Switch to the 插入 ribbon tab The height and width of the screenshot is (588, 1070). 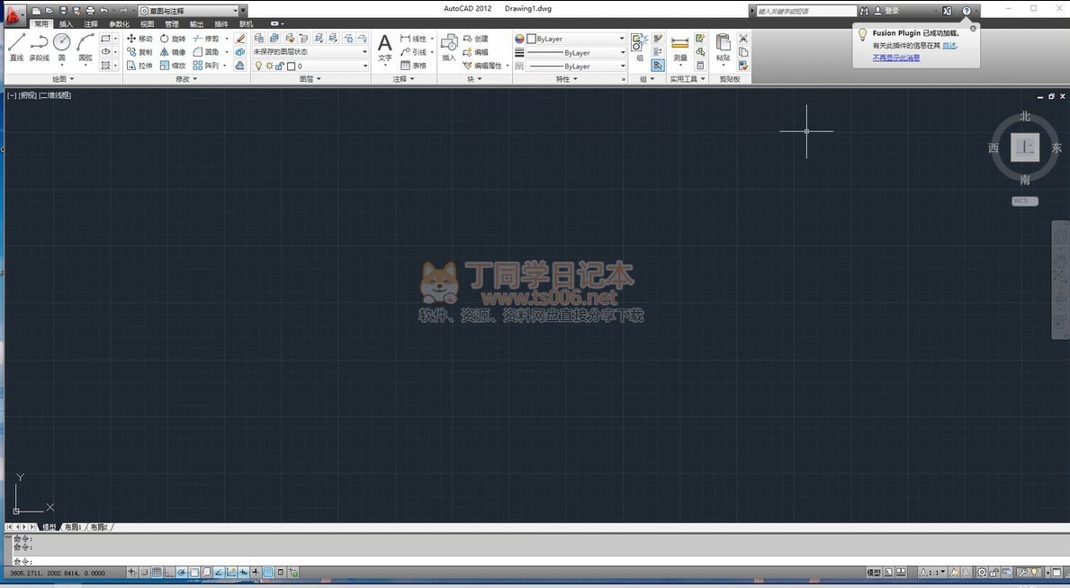click(66, 24)
